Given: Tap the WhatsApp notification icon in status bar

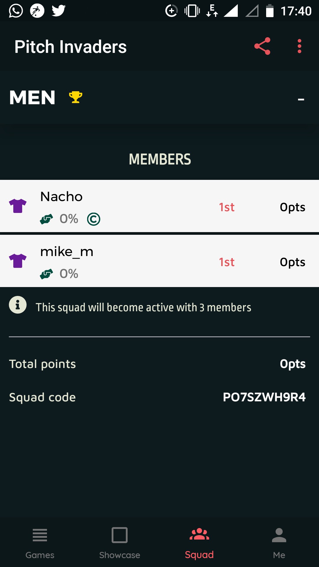Looking at the screenshot, I should point(16,11).
